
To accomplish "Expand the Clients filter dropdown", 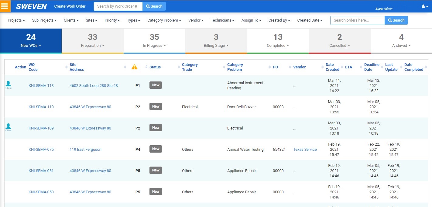I will [x=71, y=20].
